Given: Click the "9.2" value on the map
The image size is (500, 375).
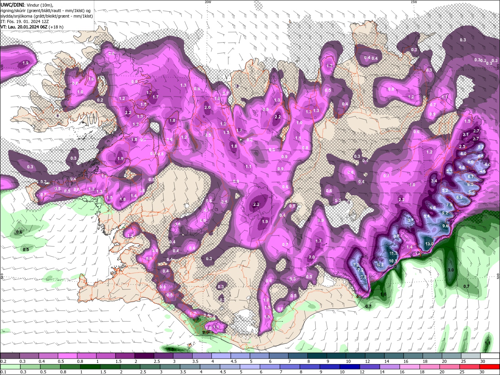Looking at the screenshot, I should pos(445,213).
